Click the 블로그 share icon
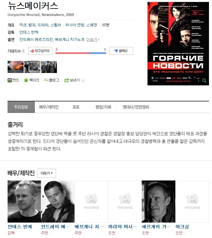This screenshot has width=212, height=238. coord(46,80)
